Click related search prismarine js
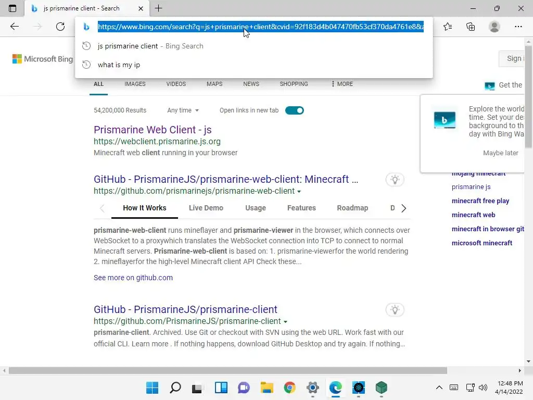Viewport: 533px width, 400px height. [471, 187]
